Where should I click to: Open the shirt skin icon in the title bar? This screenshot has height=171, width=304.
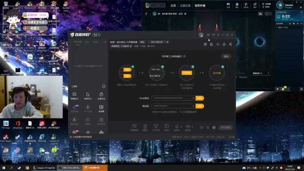pos(214,35)
